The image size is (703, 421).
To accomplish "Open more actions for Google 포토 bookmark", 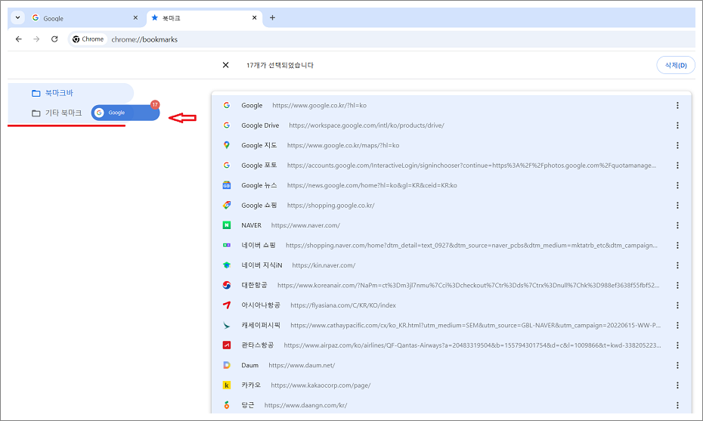I will [677, 165].
